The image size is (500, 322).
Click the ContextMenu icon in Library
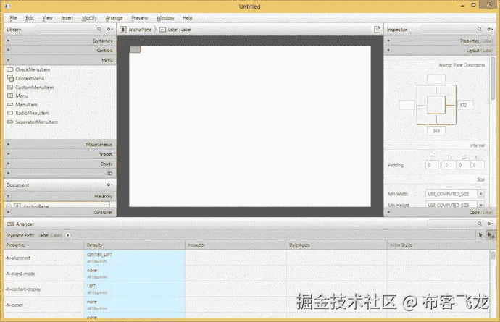pos(10,78)
